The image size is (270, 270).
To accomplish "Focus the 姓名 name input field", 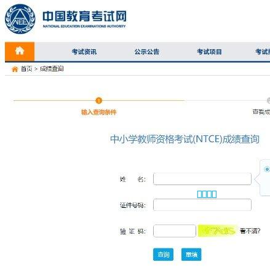I will click(202, 179).
